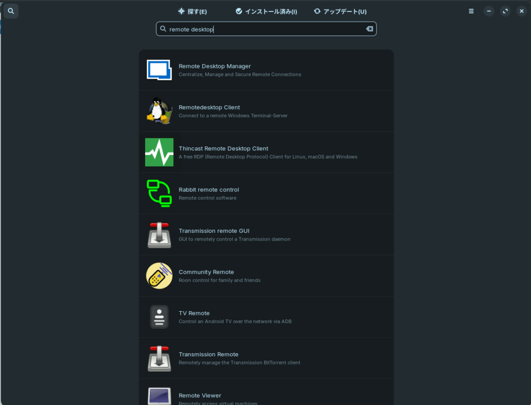Clear the search text field
Screen dimensions: 531x405
tap(369, 29)
